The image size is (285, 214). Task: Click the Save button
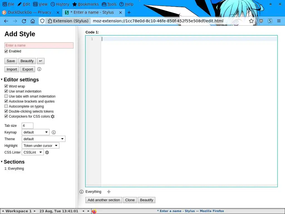coord(11,61)
